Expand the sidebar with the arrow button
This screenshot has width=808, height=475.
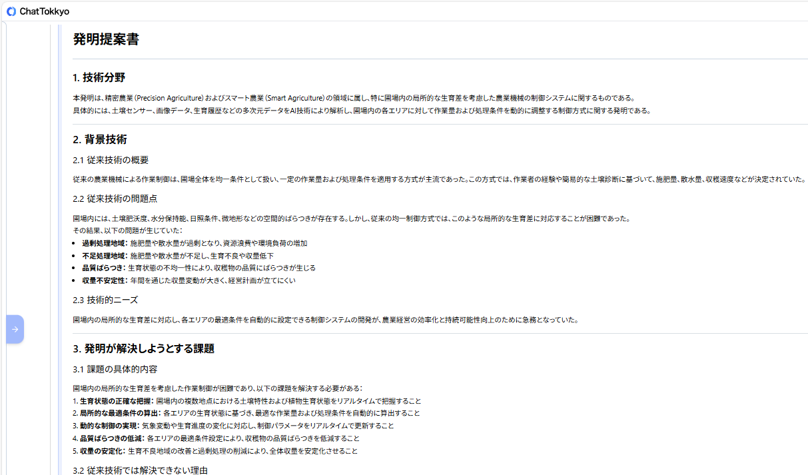(x=15, y=329)
